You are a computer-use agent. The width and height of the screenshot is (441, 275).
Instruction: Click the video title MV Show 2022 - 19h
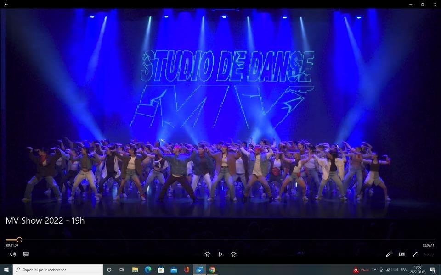point(45,220)
